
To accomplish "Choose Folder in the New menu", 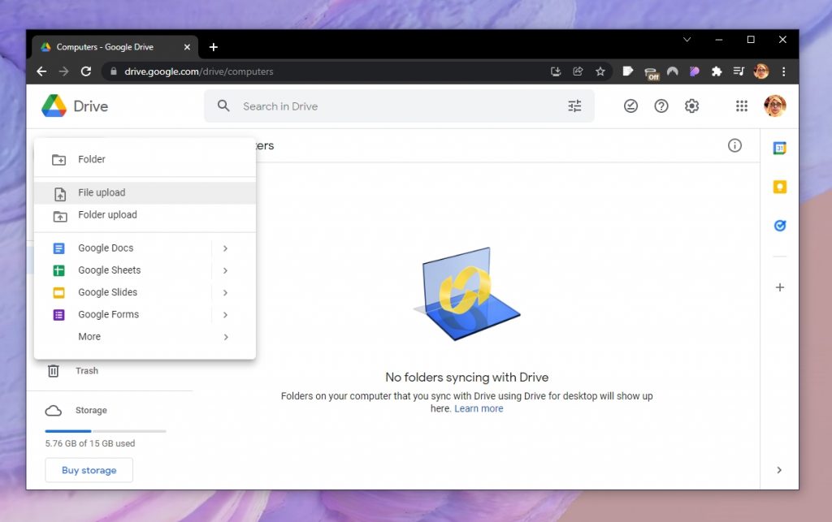I will pyautogui.click(x=145, y=159).
